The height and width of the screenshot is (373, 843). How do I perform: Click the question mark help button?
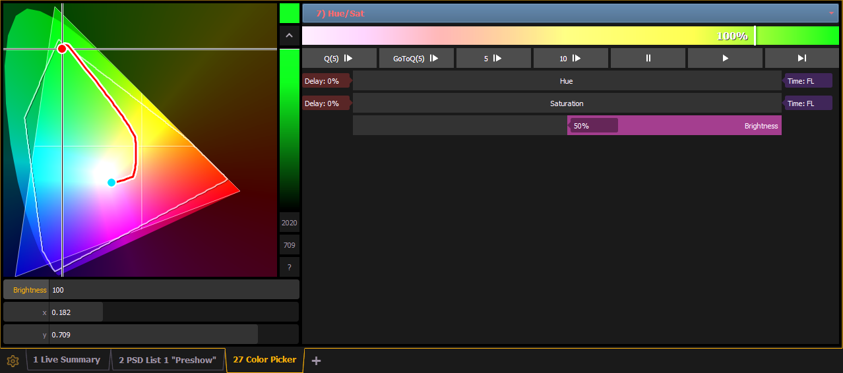tap(289, 267)
